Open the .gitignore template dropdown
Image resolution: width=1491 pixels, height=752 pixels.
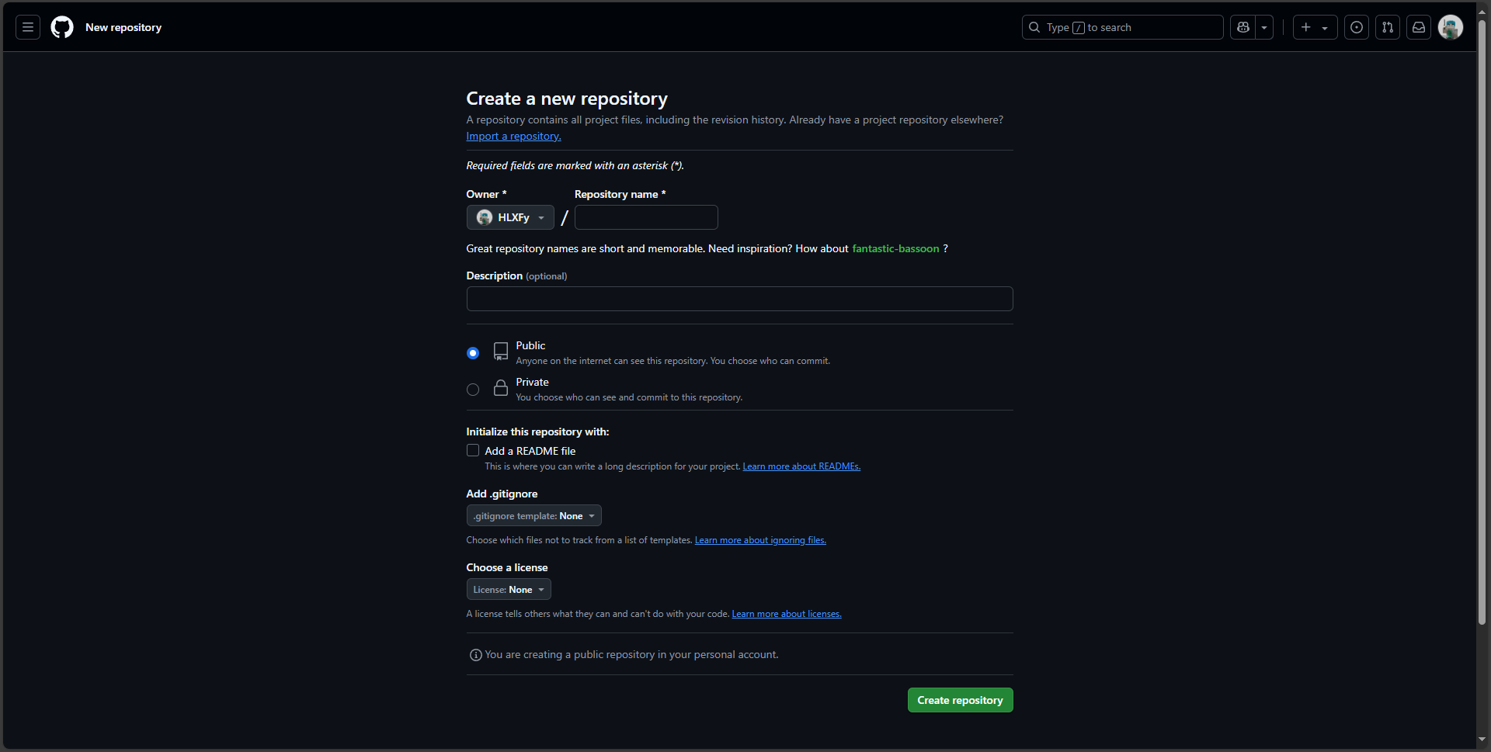pos(533,515)
